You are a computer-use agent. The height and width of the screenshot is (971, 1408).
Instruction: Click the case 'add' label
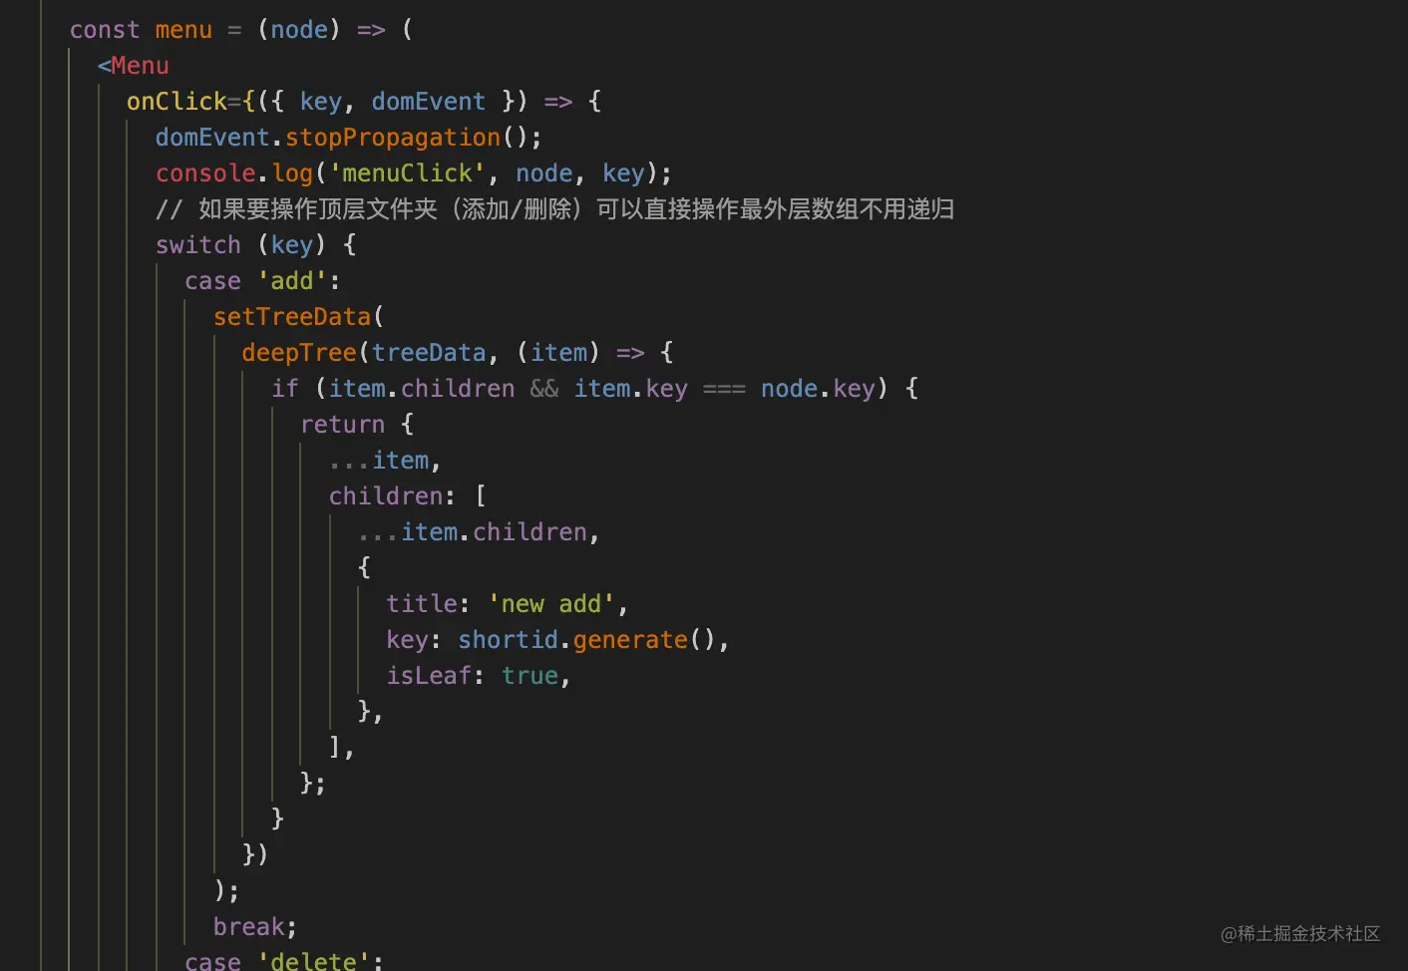[262, 281]
